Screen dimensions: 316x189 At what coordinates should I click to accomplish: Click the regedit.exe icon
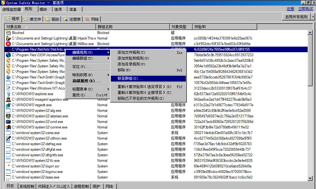[8, 105]
